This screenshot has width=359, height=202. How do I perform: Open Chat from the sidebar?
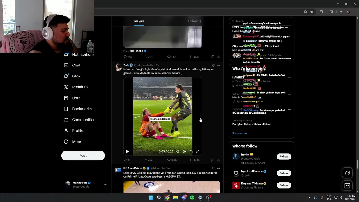[72, 65]
